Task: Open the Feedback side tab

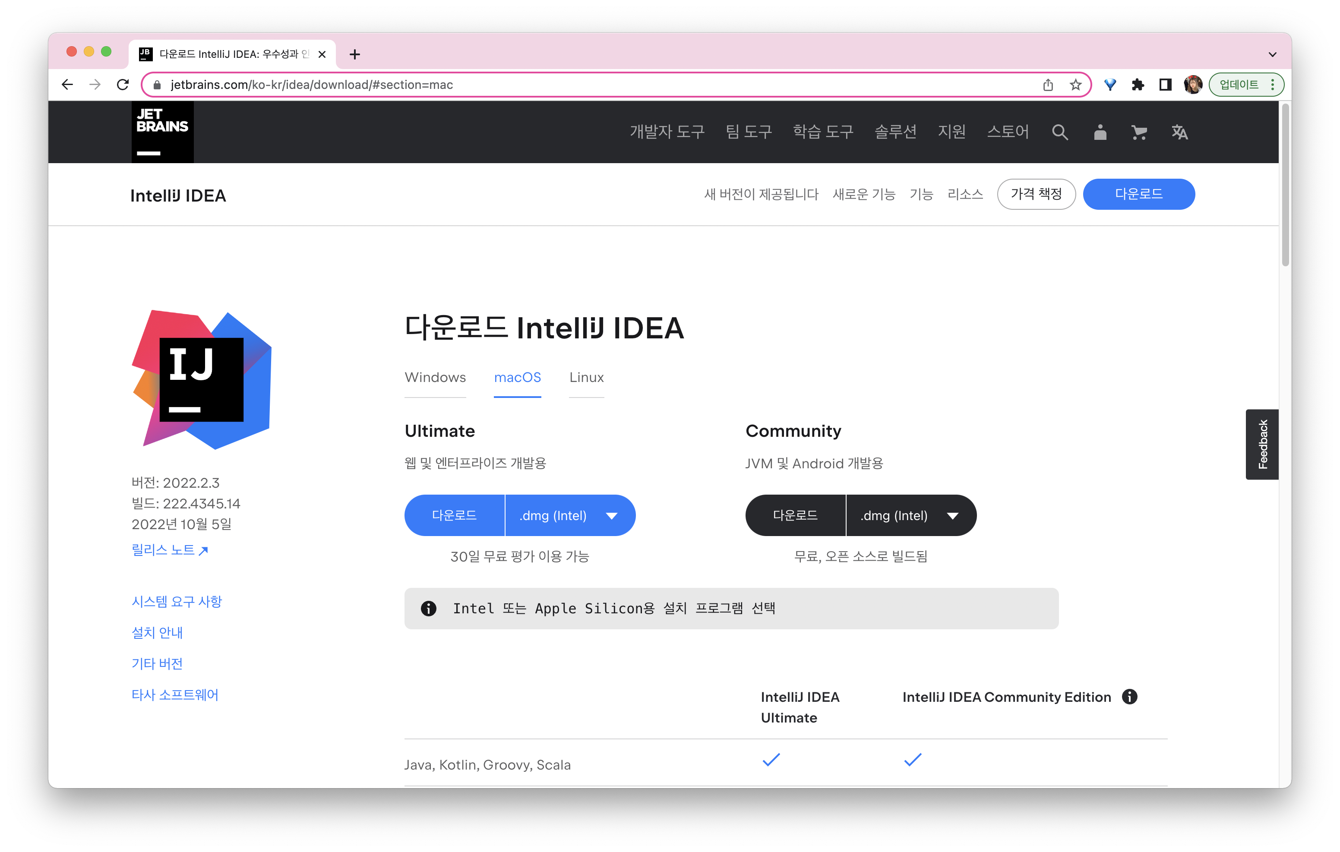Action: coord(1262,444)
